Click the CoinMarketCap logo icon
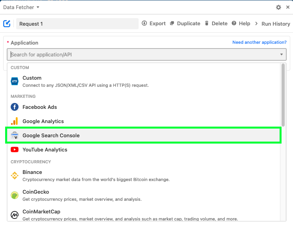 point(15,215)
